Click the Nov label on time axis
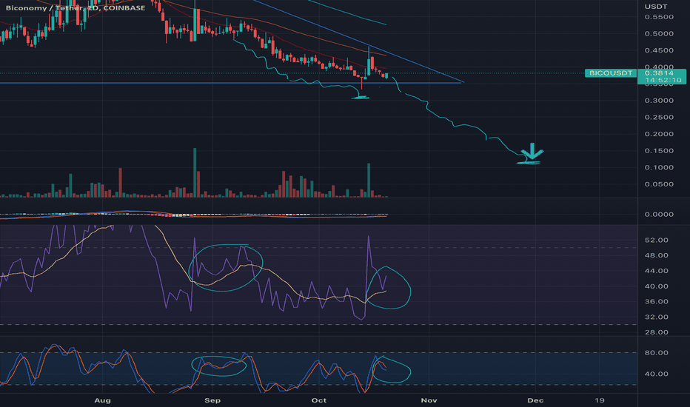 click(429, 400)
